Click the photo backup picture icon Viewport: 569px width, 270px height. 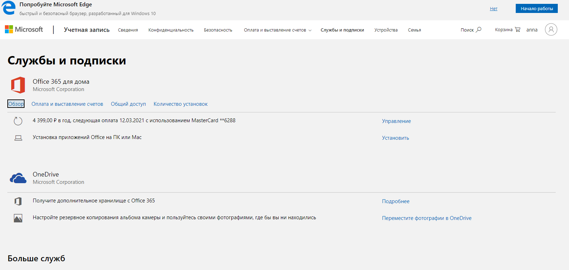[x=18, y=218]
